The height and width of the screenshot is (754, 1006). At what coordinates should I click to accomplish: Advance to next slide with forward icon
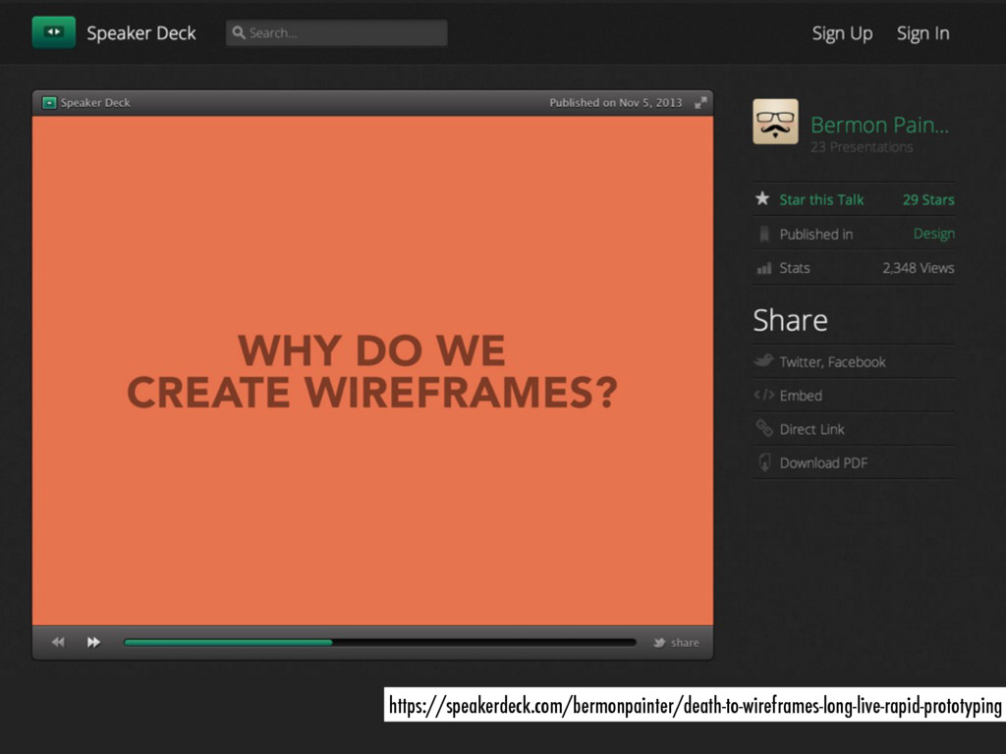pos(93,642)
